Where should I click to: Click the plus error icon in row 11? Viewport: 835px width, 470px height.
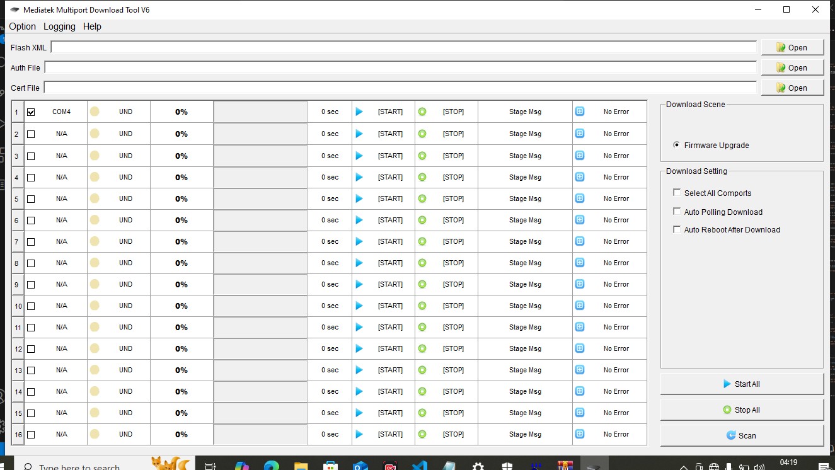click(580, 327)
